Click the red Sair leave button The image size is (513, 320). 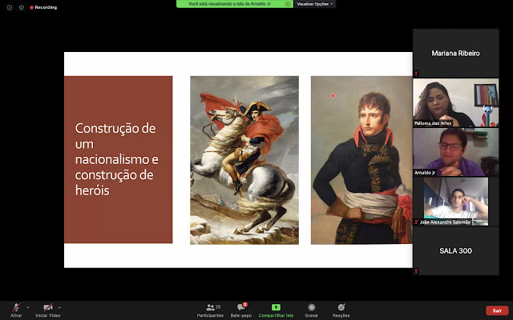(497, 310)
